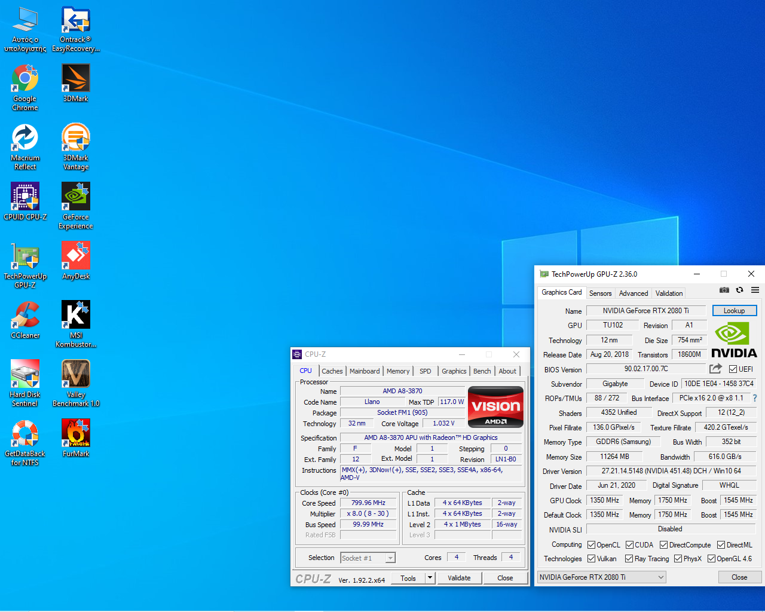The image size is (765, 612).
Task: Click the Lookup button
Action: (x=735, y=311)
